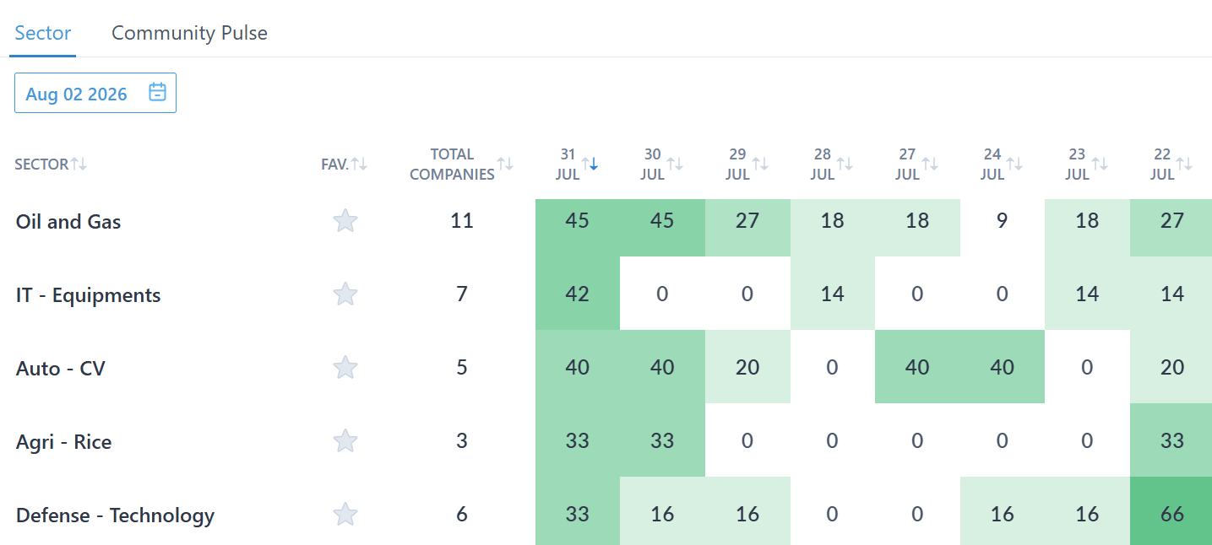Open the Aug 02 2026 date picker
1212x545 pixels.
point(95,93)
